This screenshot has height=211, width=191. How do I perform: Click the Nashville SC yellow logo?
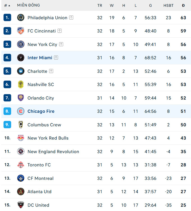tap(21, 84)
